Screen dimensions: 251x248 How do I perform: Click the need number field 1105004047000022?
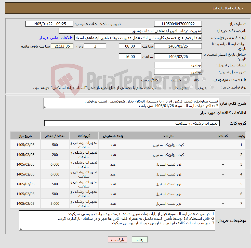pos(178,24)
